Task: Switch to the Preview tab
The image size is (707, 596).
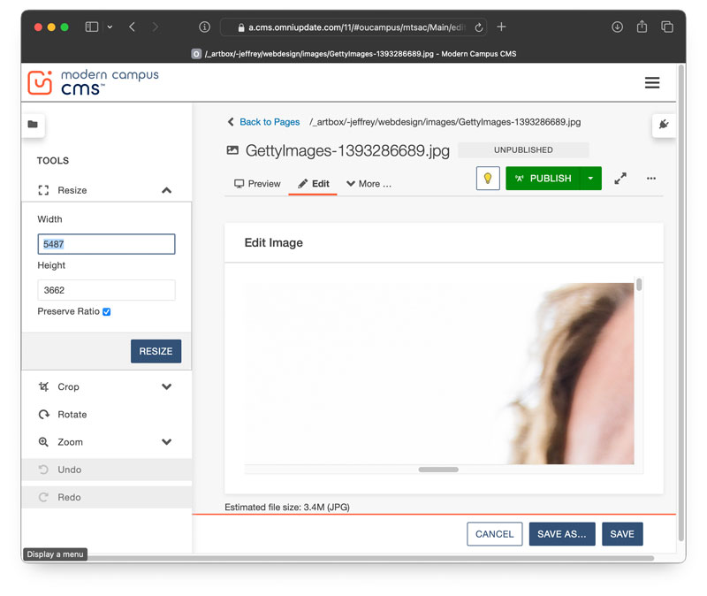Action: 257,184
